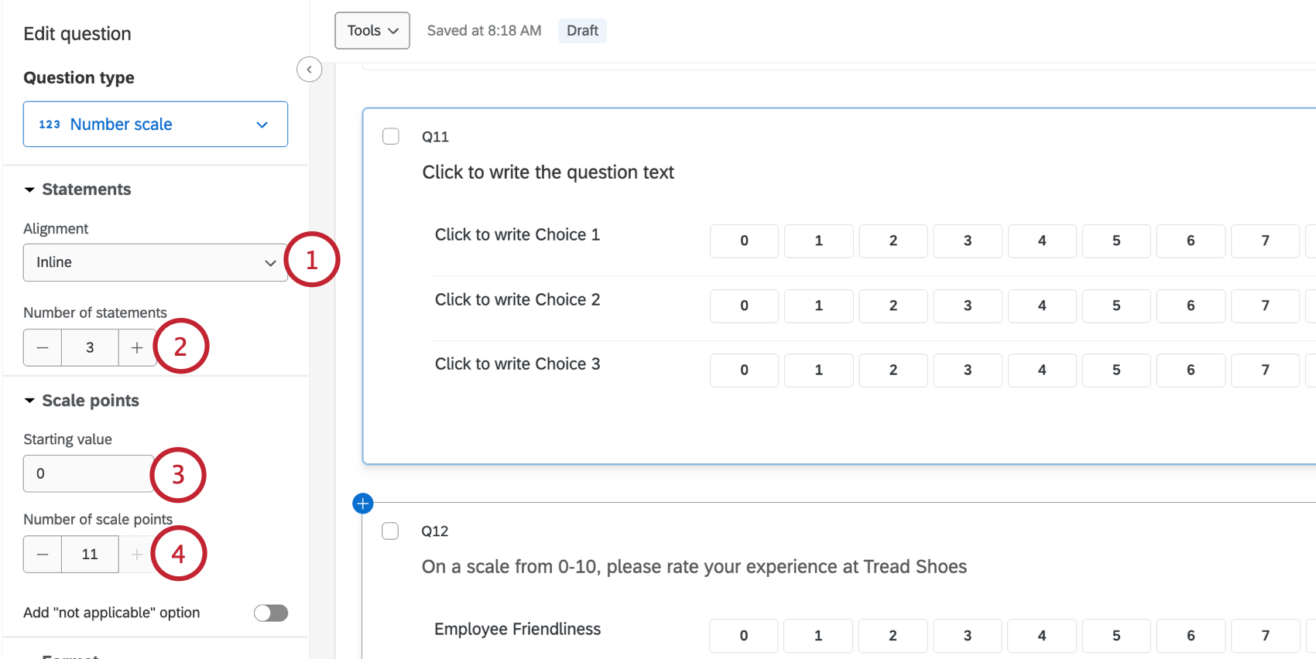Decrease number of scale points with minus
Screen dimensions: 1316x659
click(x=43, y=554)
